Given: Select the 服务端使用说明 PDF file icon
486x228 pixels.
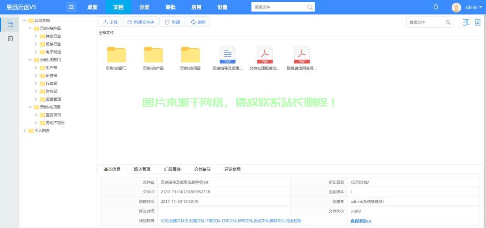Looking at the screenshot, I should click(302, 55).
